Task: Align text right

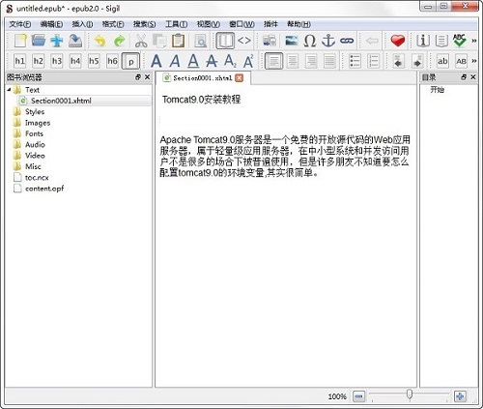Action: (x=311, y=61)
